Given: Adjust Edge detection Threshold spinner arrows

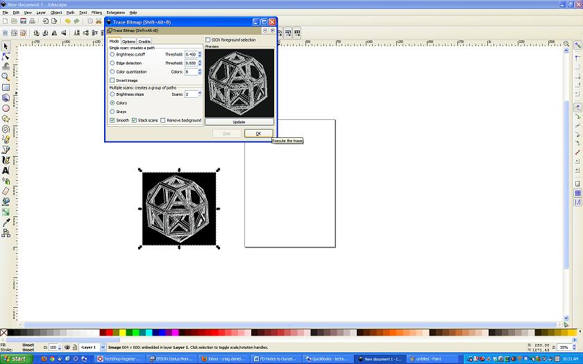Looking at the screenshot, I should coord(200,63).
